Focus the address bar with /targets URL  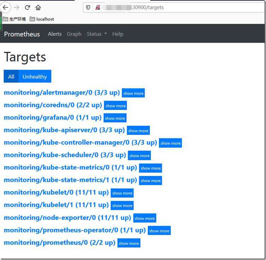click(x=174, y=7)
